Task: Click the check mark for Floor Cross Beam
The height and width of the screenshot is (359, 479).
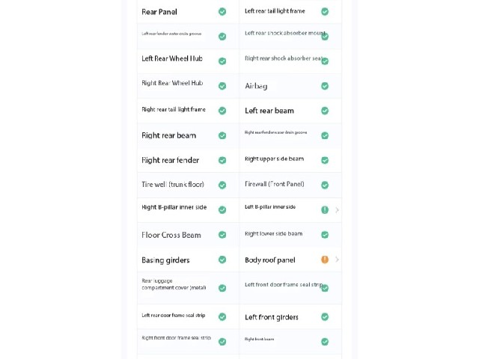Action: (x=222, y=235)
